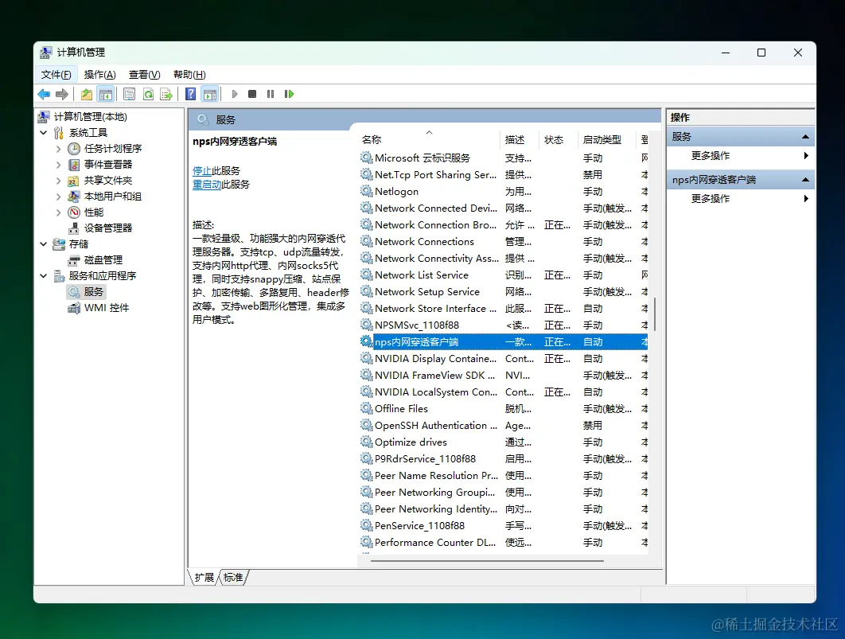Collapse the 服务 section in 操作 pane
Image resolution: width=845 pixels, height=639 pixels.
[805, 137]
